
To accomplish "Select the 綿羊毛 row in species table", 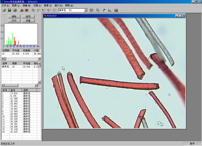I will pyautogui.click(x=20, y=67).
